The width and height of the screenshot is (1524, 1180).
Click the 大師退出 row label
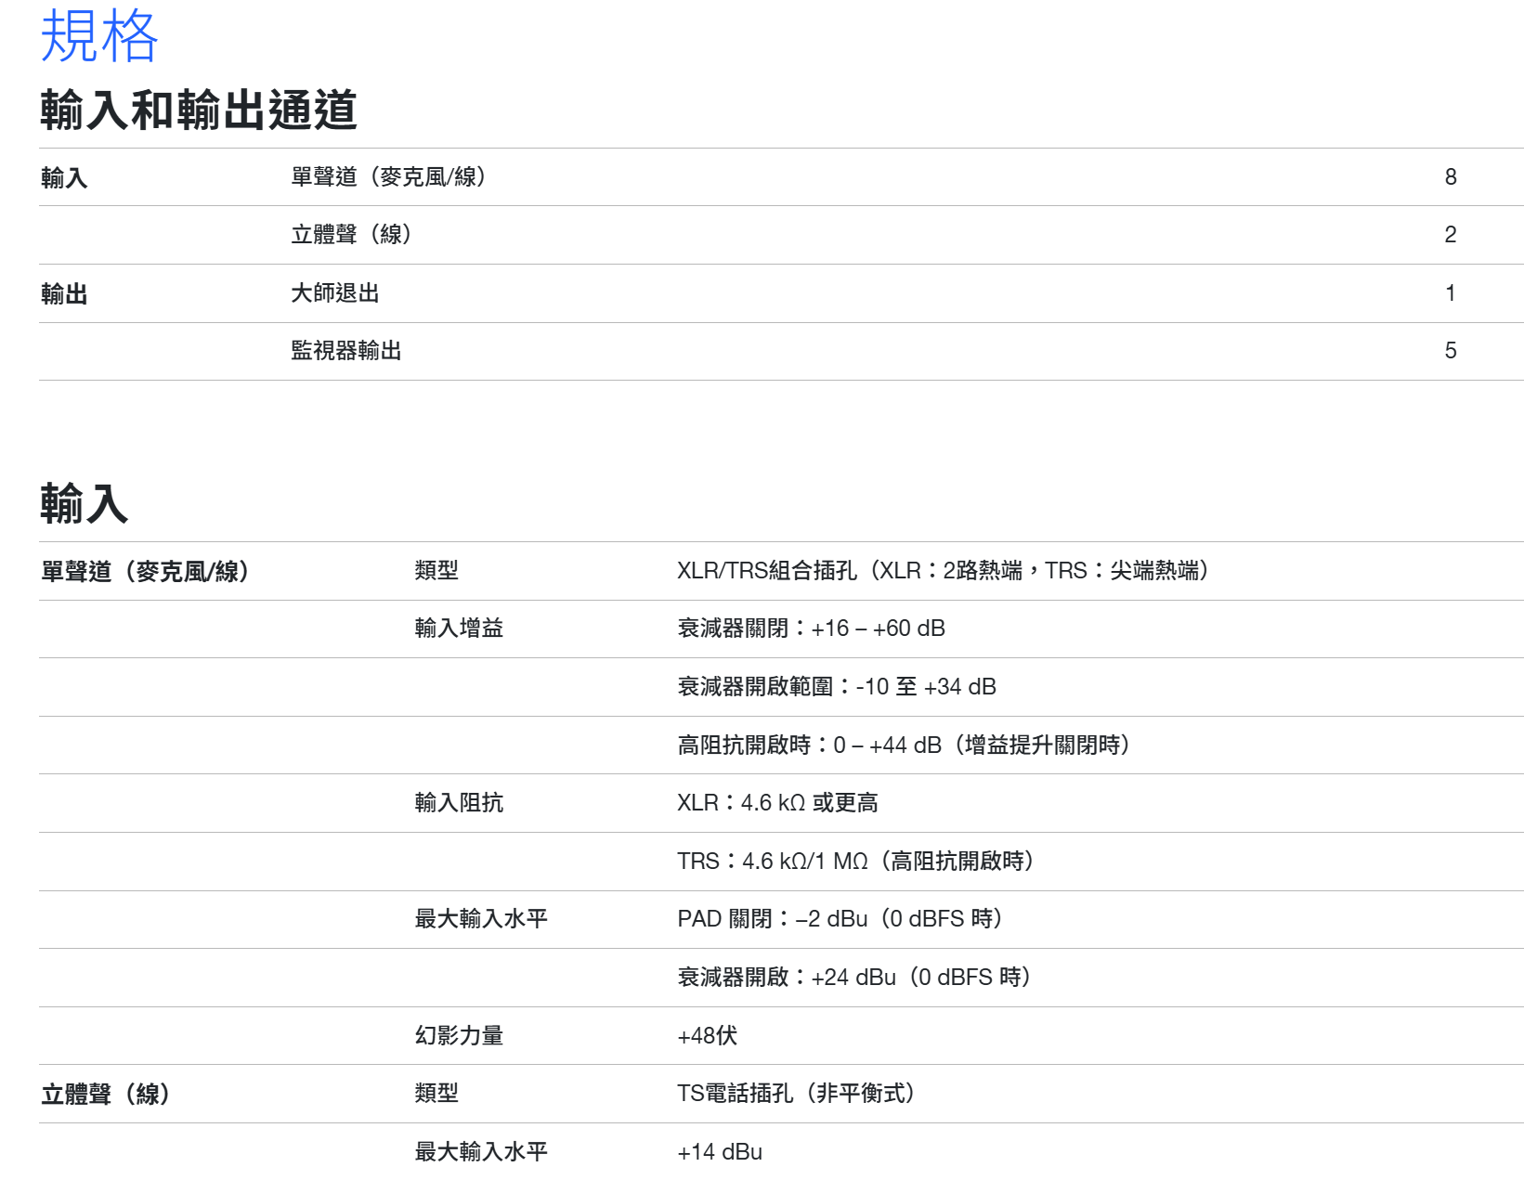334,293
